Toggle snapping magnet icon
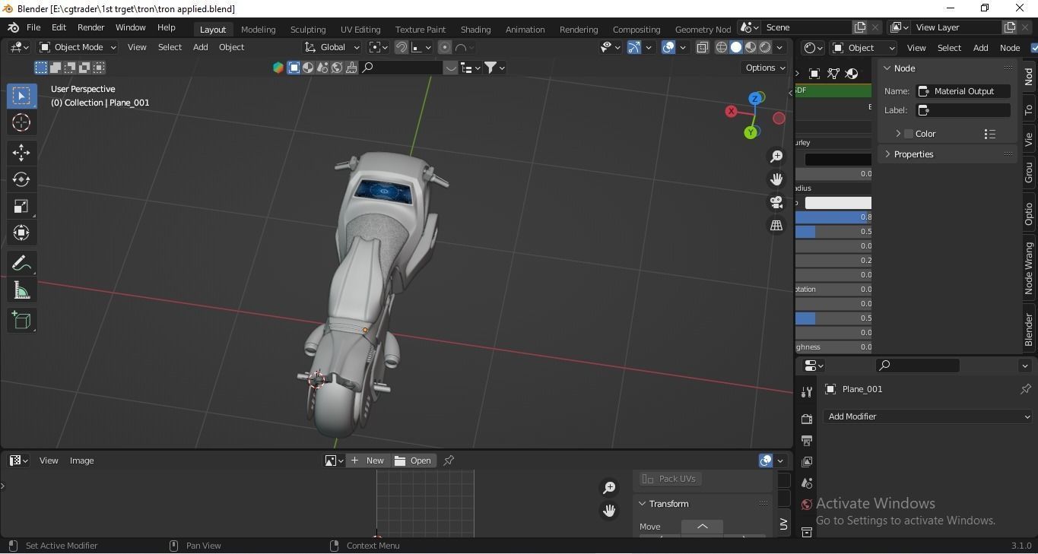The height and width of the screenshot is (554, 1038). [x=402, y=47]
